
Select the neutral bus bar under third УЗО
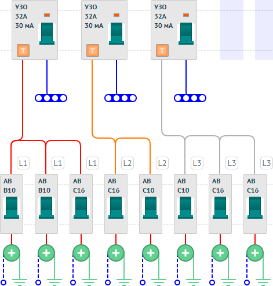[x=190, y=98]
